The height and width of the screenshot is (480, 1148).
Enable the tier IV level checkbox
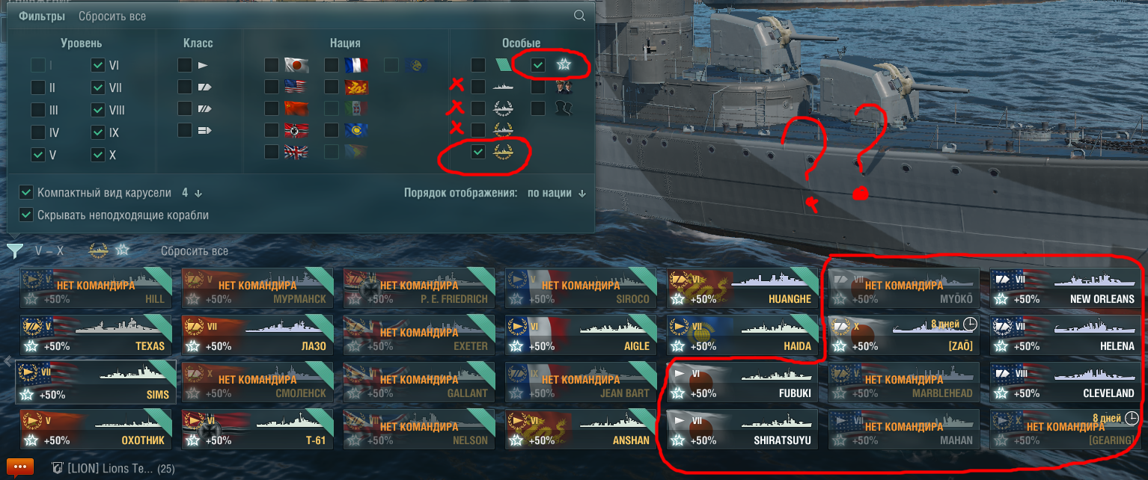38,132
